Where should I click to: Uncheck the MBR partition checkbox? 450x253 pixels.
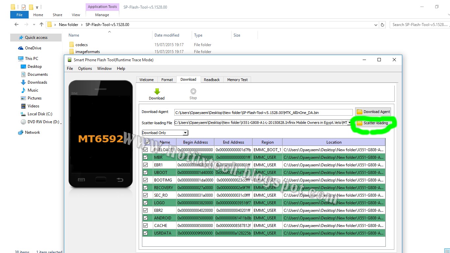(x=146, y=157)
